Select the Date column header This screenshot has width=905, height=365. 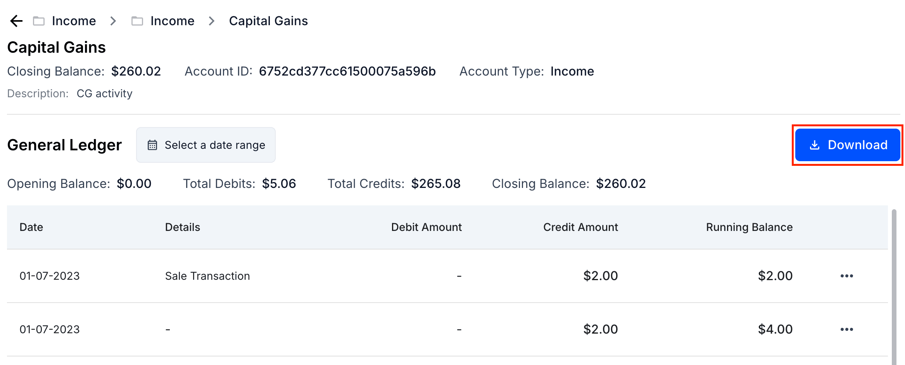(x=31, y=227)
